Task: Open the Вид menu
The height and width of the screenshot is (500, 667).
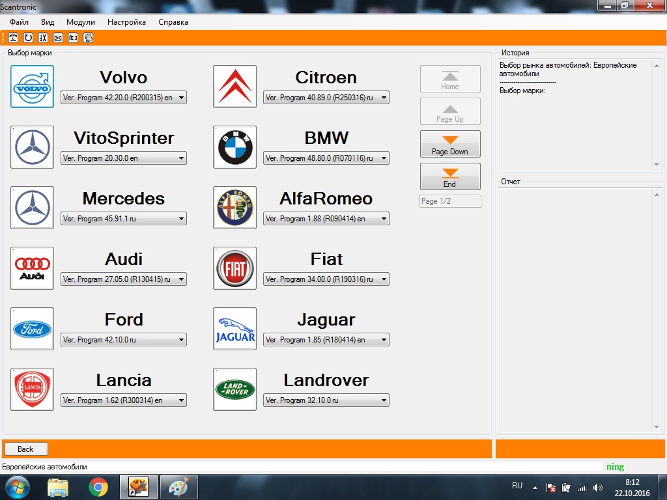Action: click(x=48, y=22)
